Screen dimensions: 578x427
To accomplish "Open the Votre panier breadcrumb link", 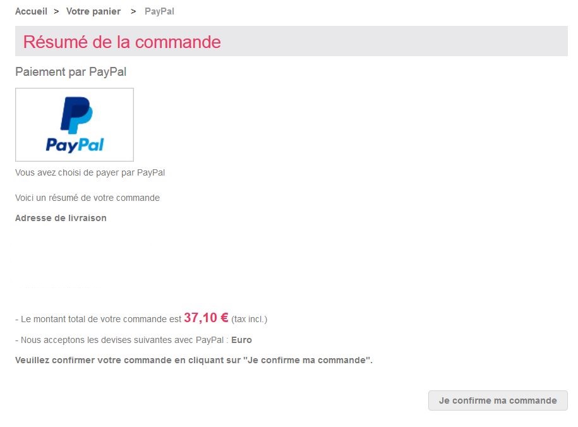I will pyautogui.click(x=93, y=11).
